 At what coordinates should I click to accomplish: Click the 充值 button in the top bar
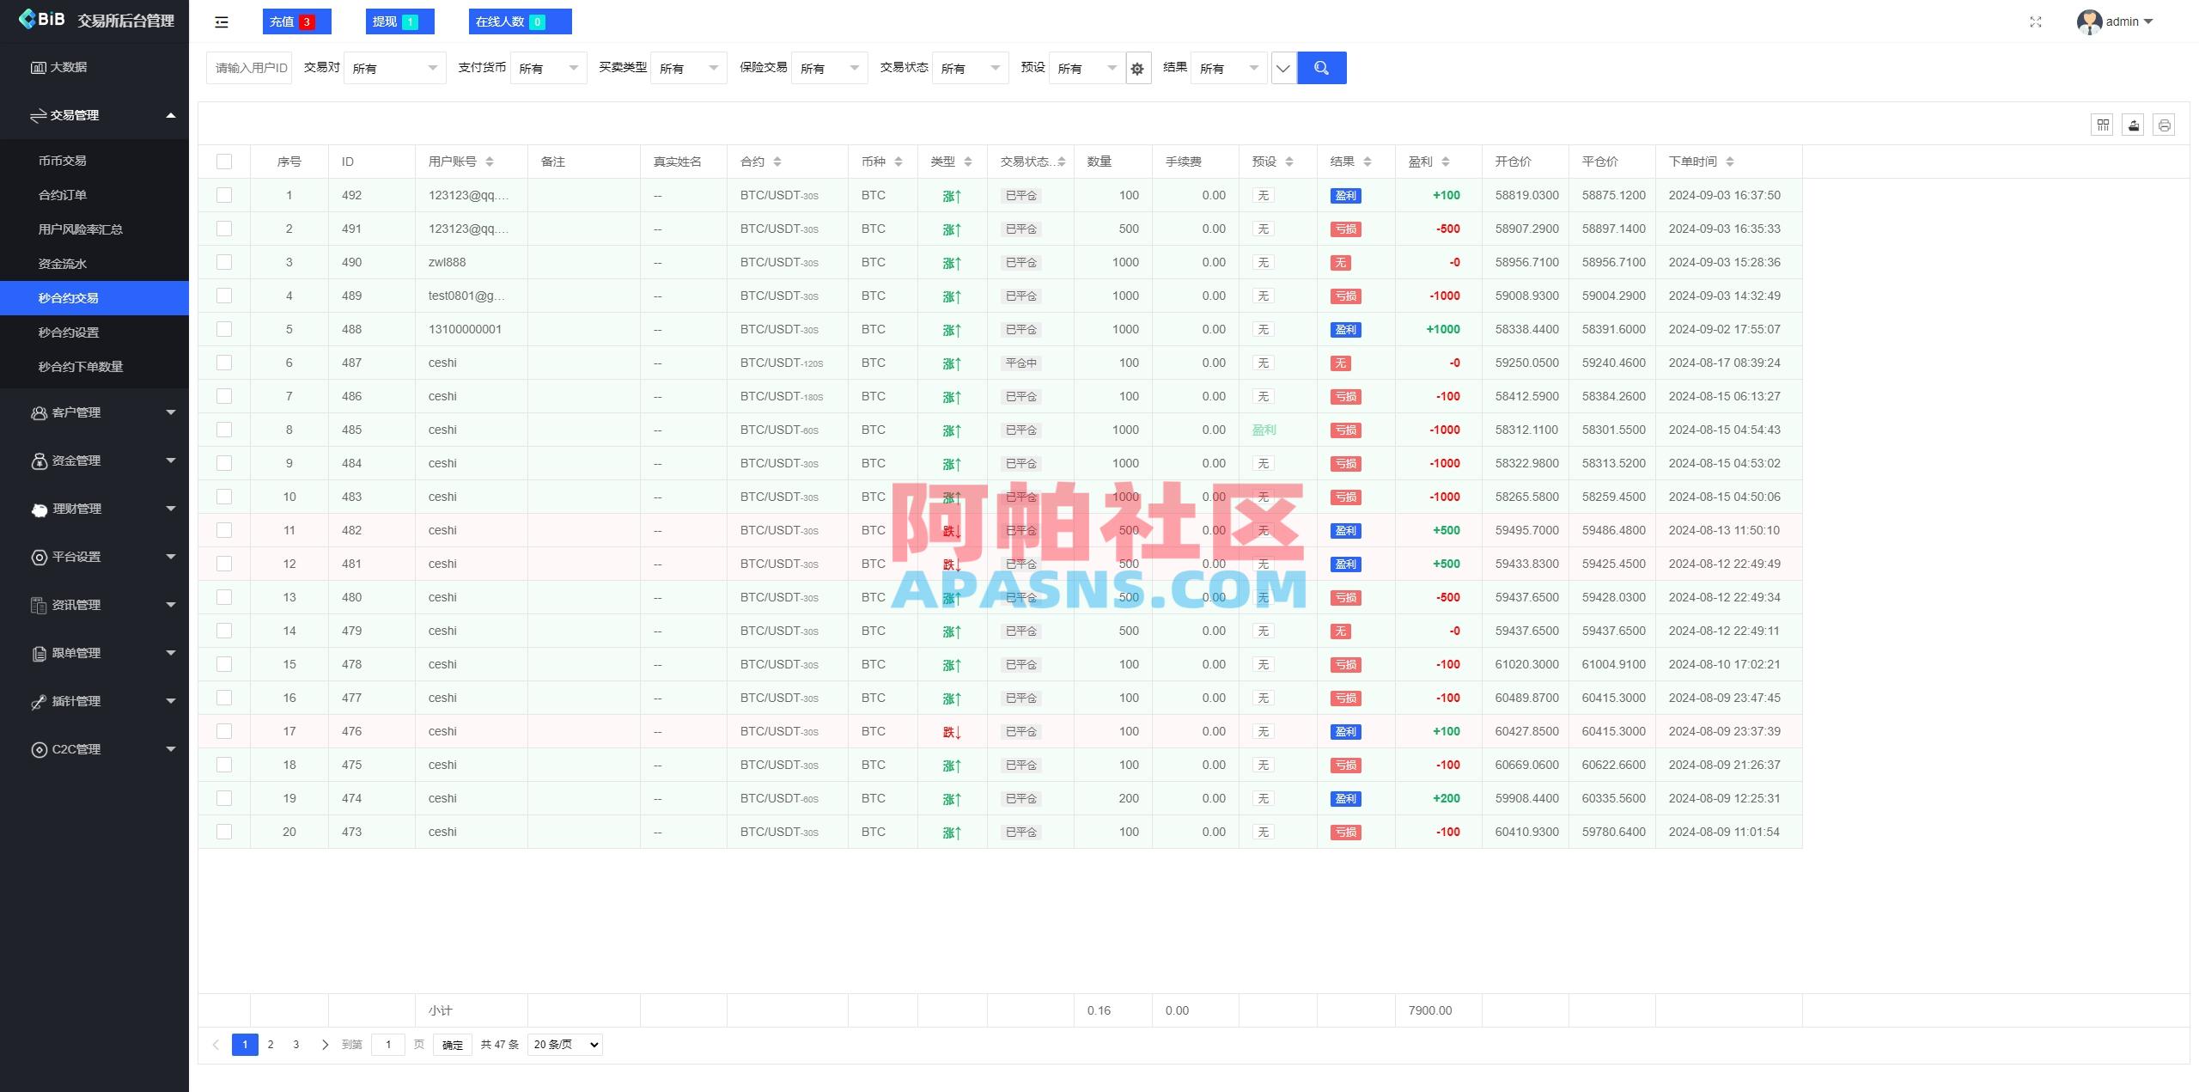coord(296,21)
